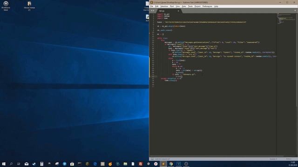Select the folder shortcut on the desktop

pyautogui.click(x=29, y=6)
